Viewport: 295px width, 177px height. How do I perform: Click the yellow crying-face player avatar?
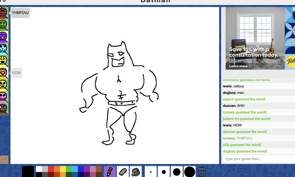(x=4, y=61)
